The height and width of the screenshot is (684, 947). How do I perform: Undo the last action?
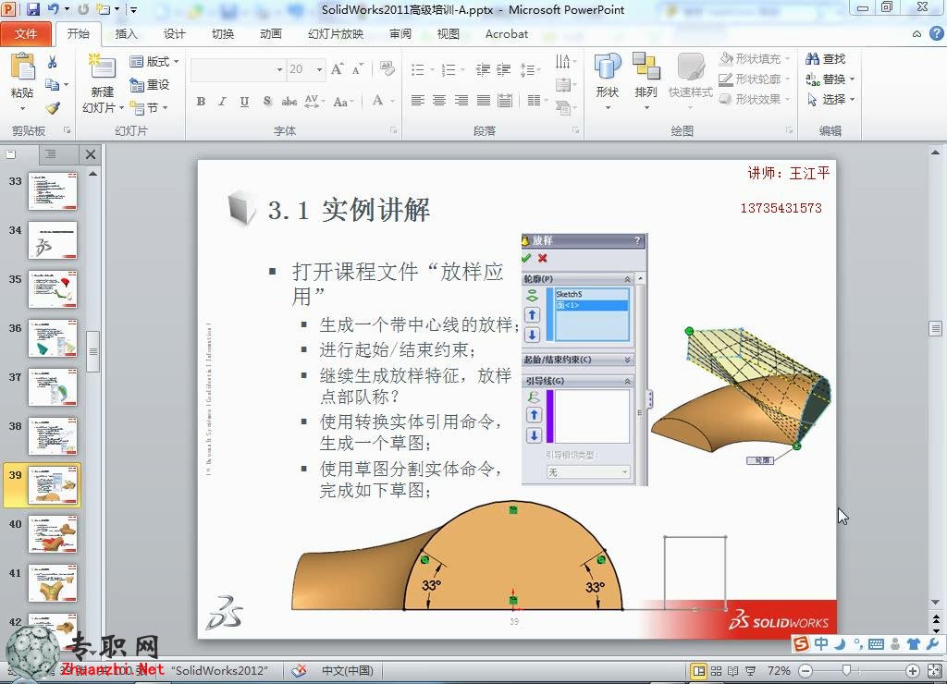click(x=53, y=9)
